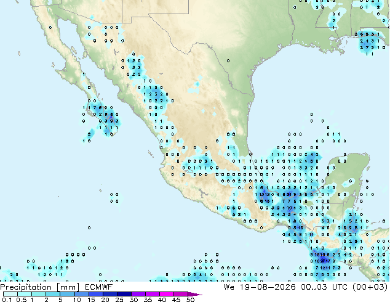Select violet swatch between 35 and 40
The height and width of the screenshot is (302, 390).
152,294
